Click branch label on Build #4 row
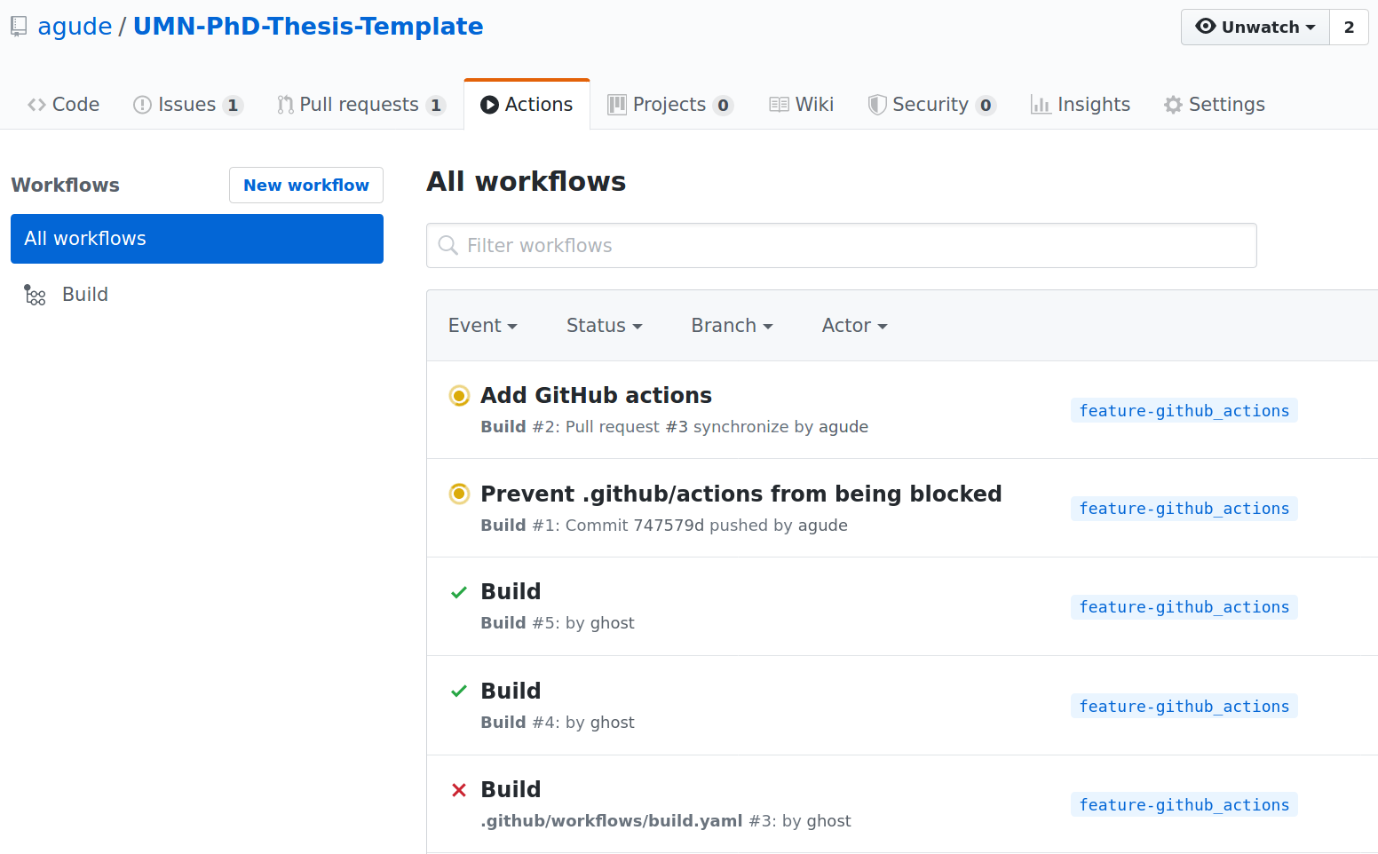 [x=1184, y=707]
